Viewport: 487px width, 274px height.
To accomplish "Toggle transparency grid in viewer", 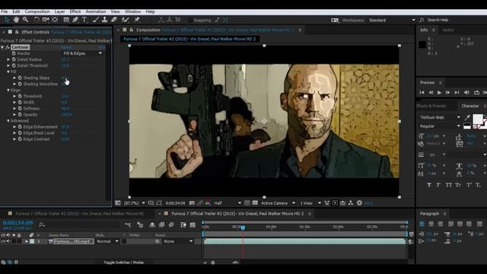I will pyautogui.click(x=255, y=203).
